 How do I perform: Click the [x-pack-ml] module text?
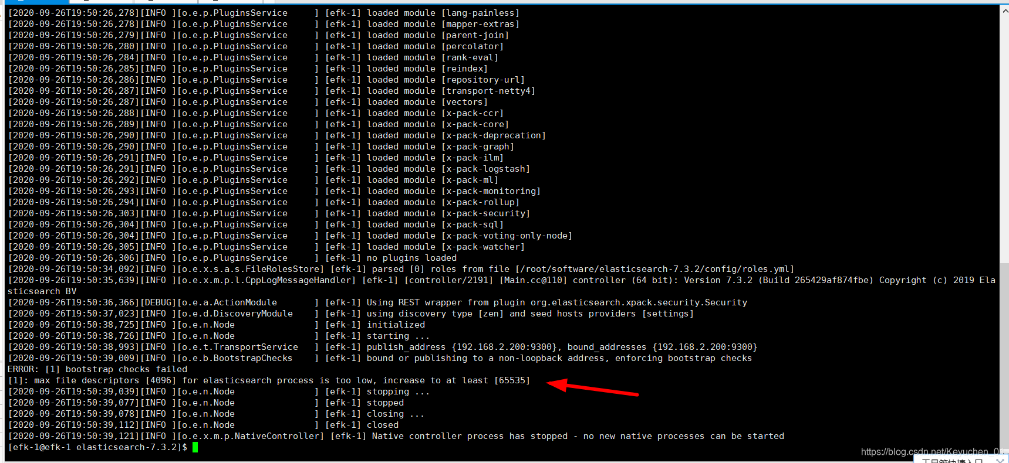tap(470, 180)
